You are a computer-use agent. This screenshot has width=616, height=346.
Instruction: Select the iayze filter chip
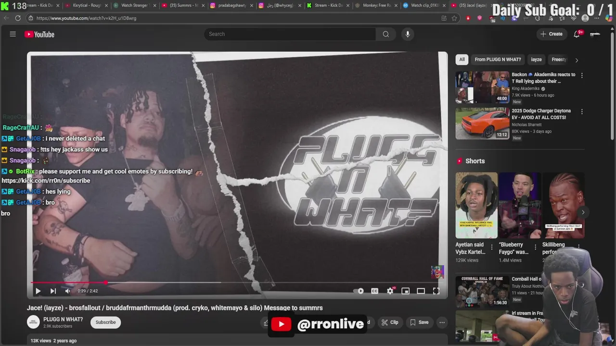536,60
